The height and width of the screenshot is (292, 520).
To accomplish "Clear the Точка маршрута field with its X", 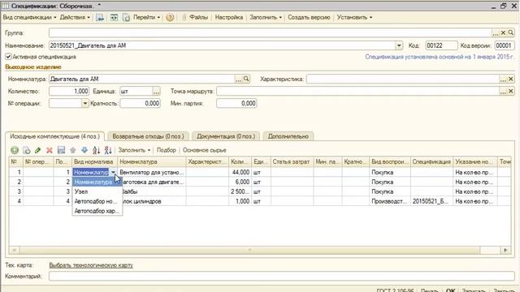I will [511, 91].
